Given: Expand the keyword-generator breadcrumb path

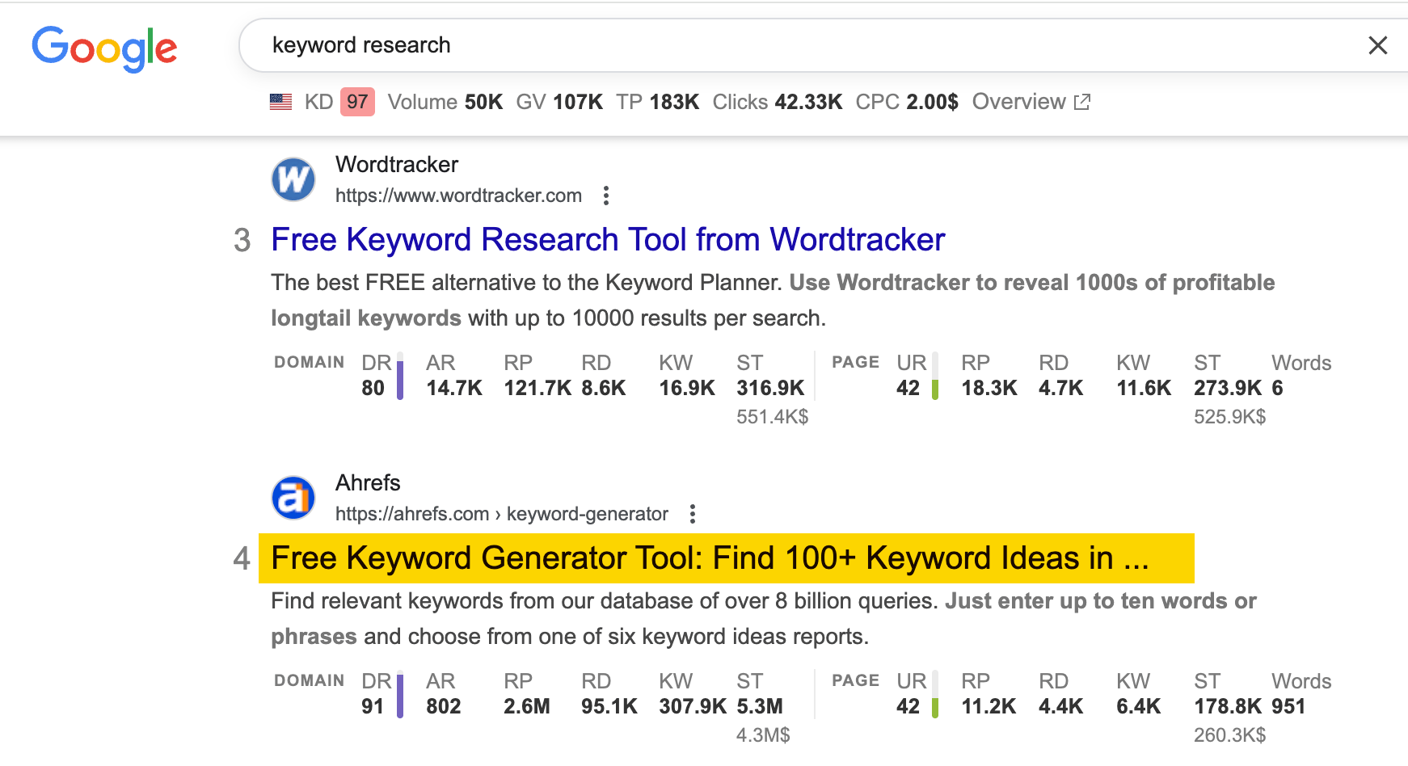Looking at the screenshot, I should pyautogui.click(x=587, y=513).
